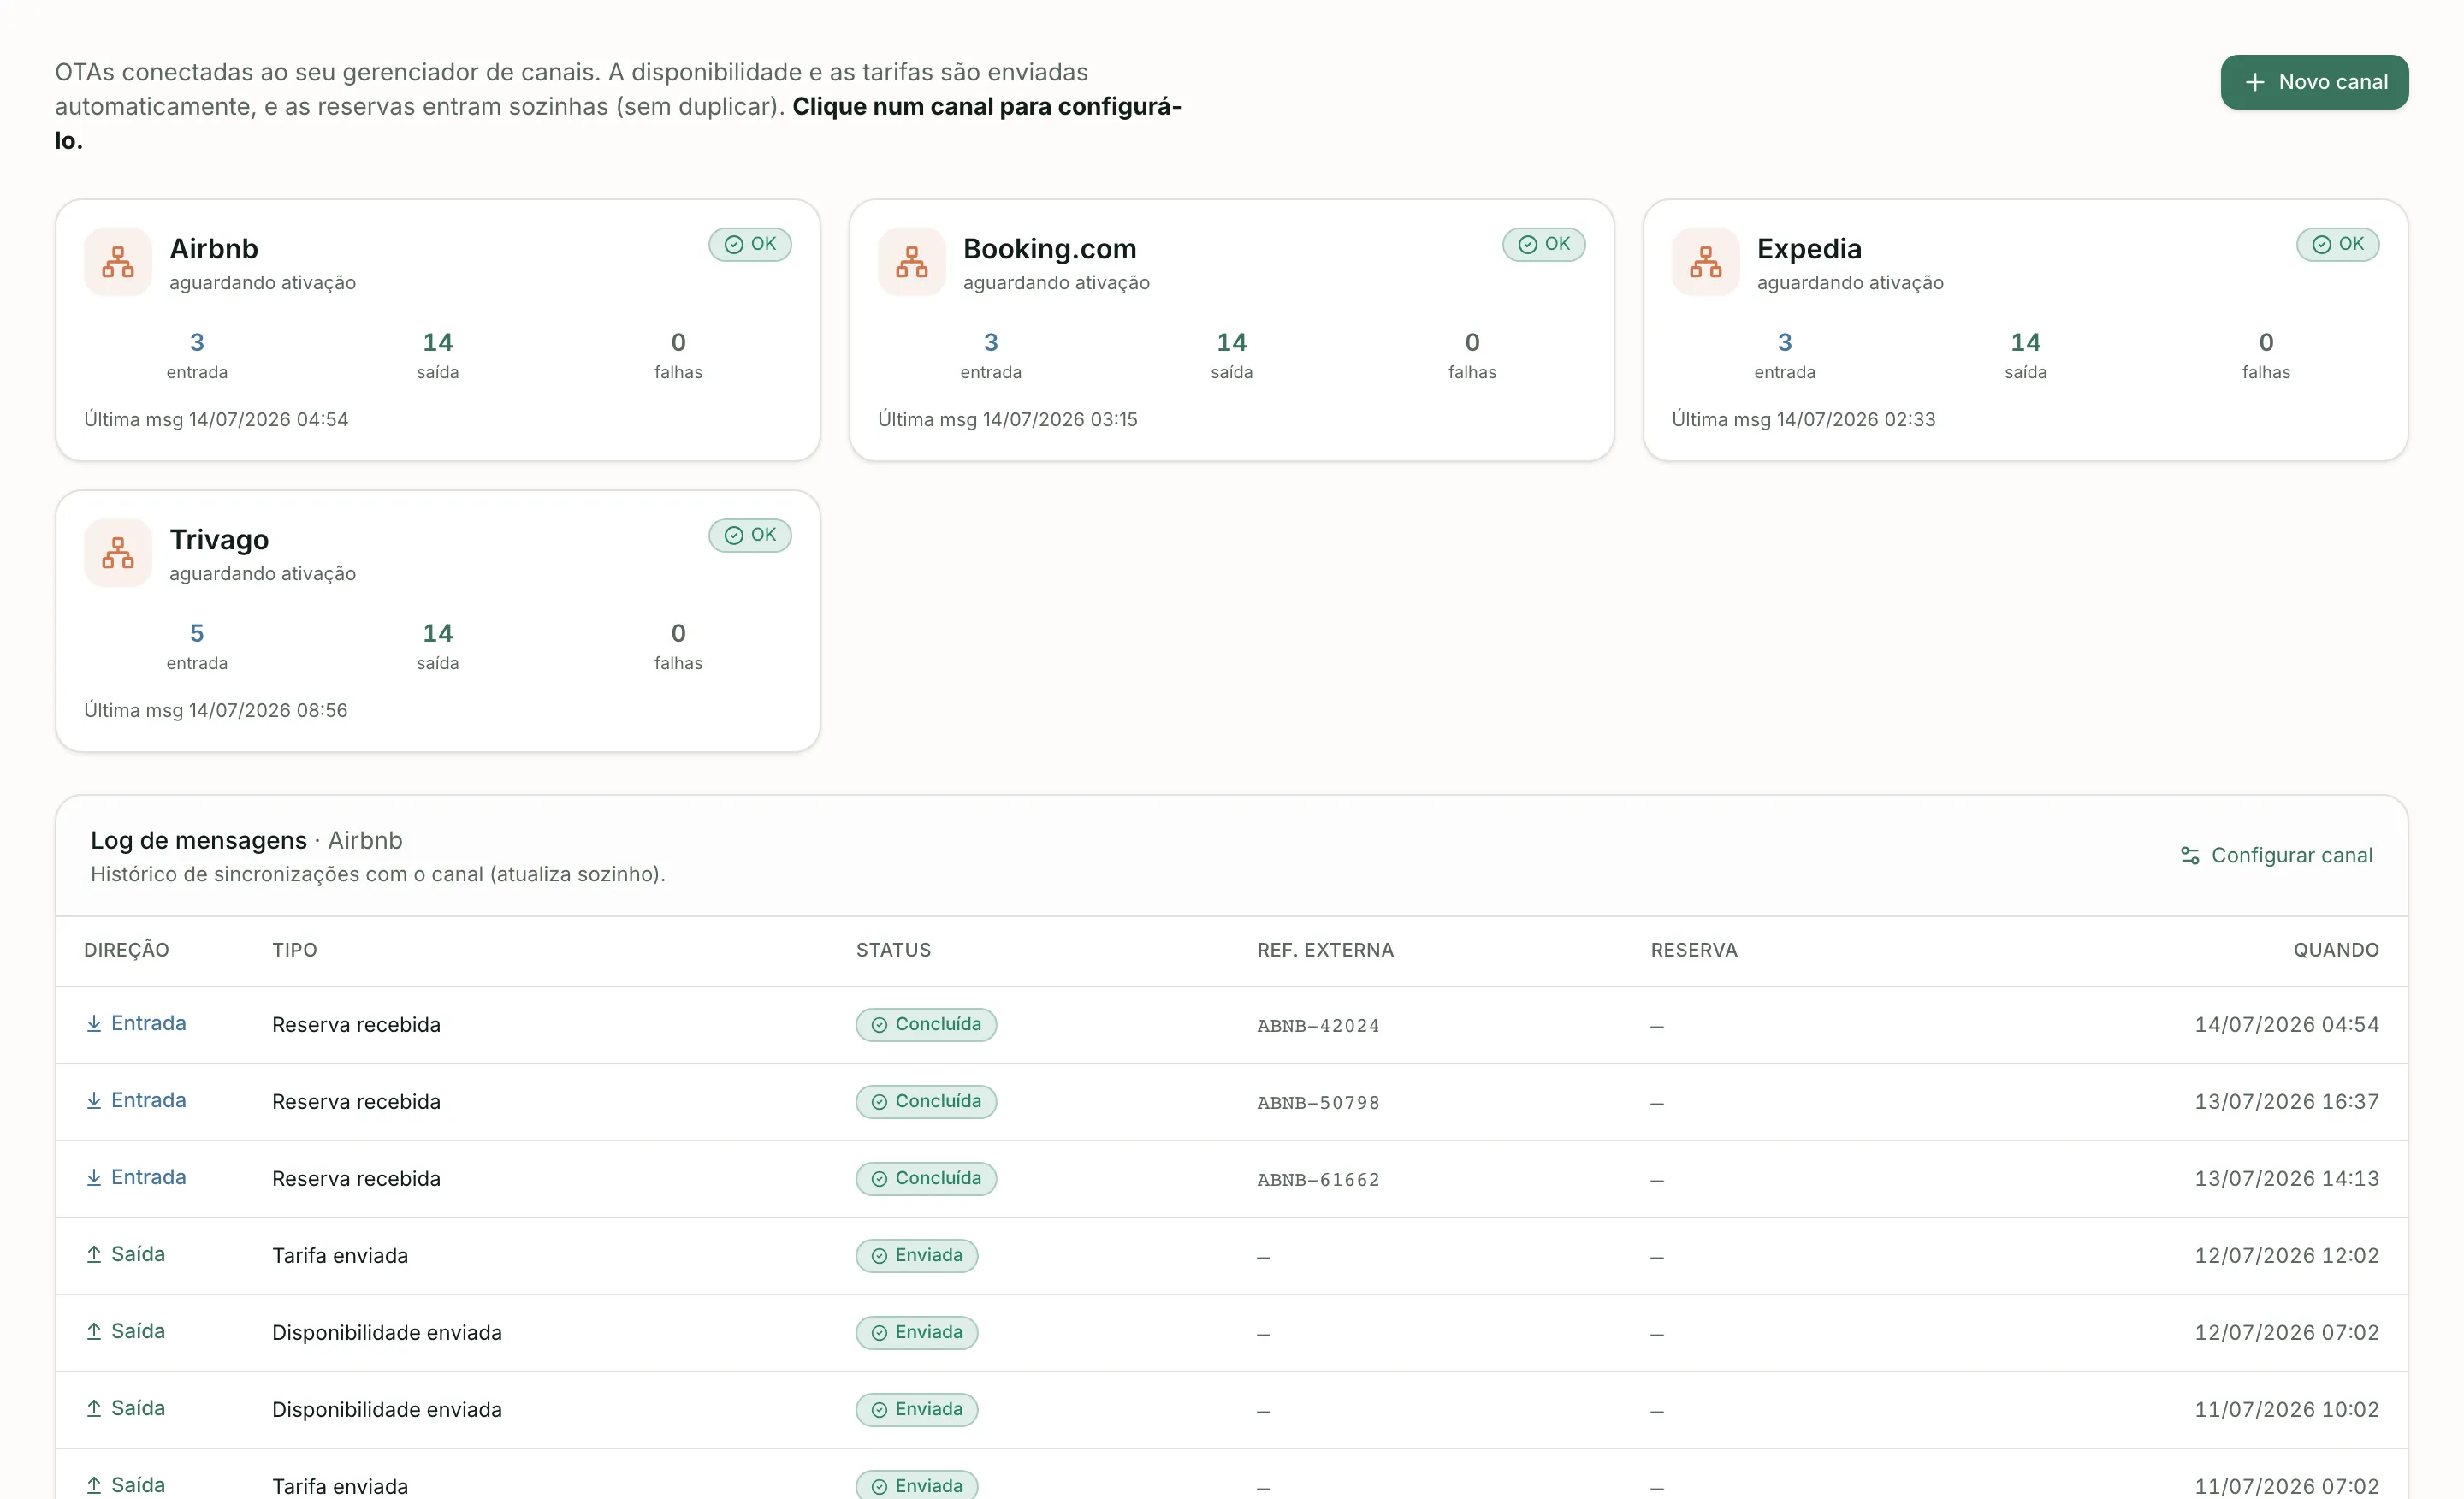This screenshot has height=1499, width=2464.
Task: Click the Concluída badge for ABNB-50798
Action: 926,1101
